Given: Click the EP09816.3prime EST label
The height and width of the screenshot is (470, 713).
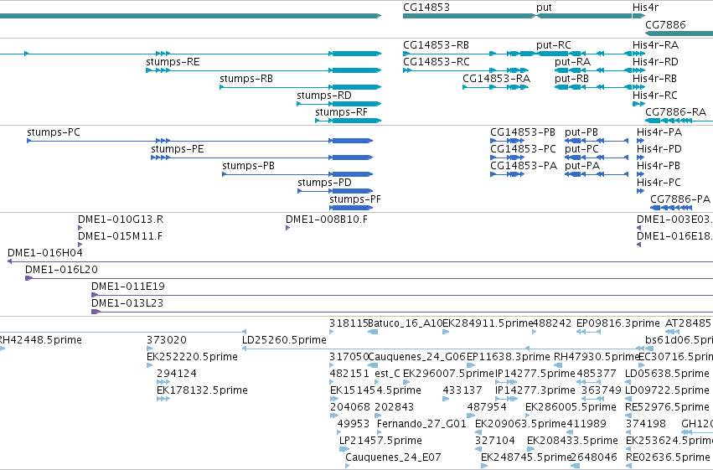Looking at the screenshot, I should coord(618,323).
